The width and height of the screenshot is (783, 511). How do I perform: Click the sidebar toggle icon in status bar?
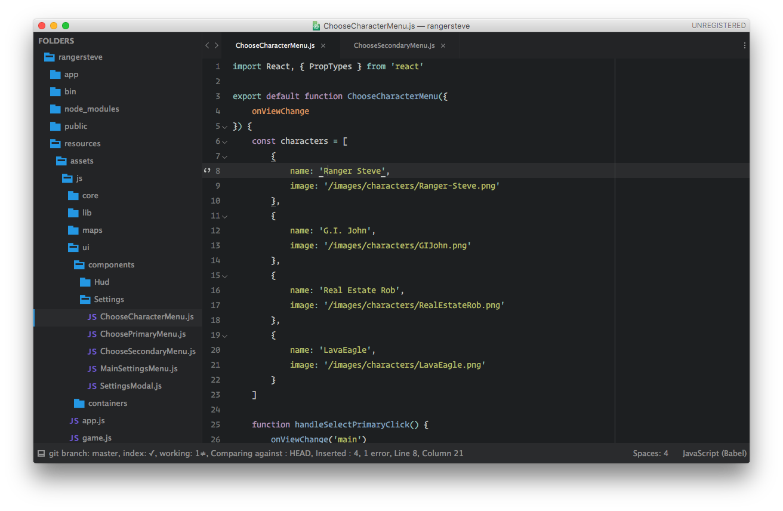coord(41,453)
